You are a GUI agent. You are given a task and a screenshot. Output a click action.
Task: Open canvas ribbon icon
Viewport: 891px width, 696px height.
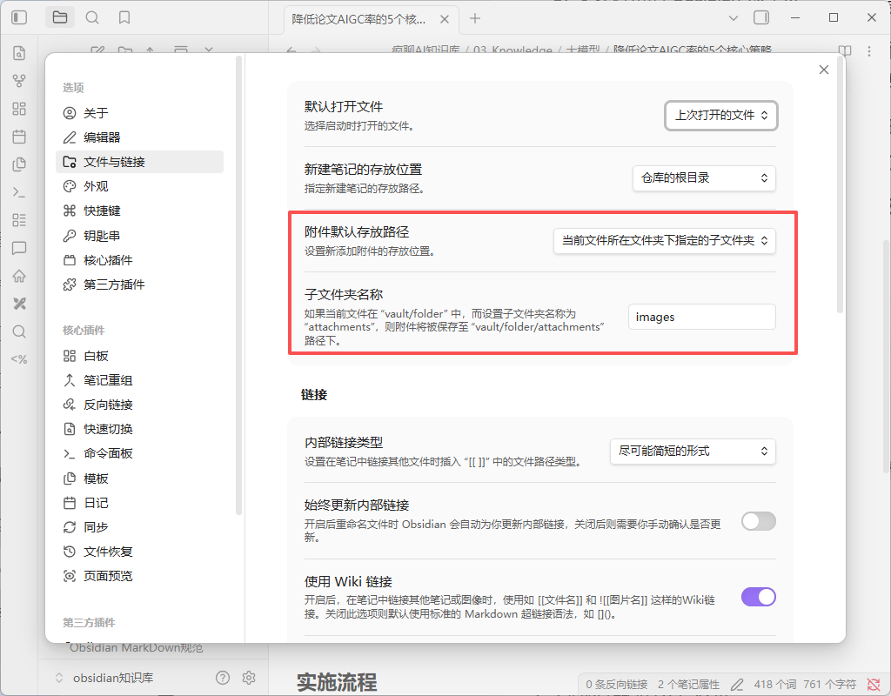(19, 109)
